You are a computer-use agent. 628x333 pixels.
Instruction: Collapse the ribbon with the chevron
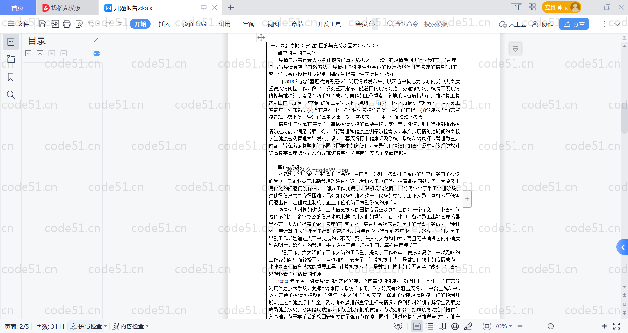[617, 24]
